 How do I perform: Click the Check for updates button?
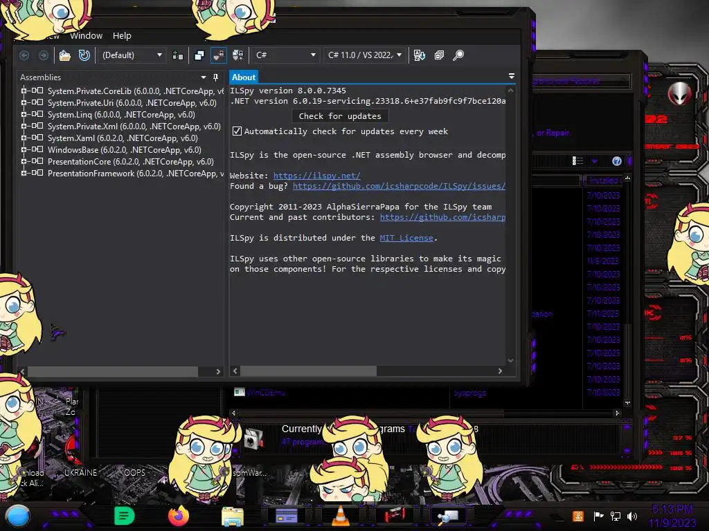tap(340, 116)
